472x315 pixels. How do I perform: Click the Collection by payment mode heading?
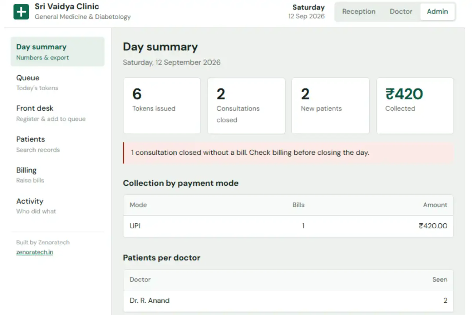pyautogui.click(x=181, y=183)
